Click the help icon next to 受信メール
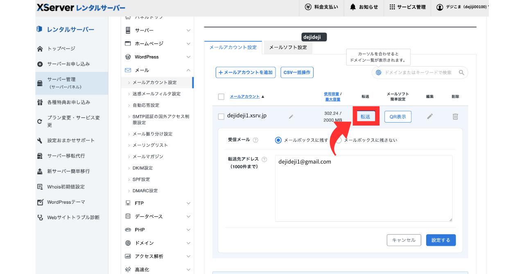The image size is (524, 274). [255, 140]
